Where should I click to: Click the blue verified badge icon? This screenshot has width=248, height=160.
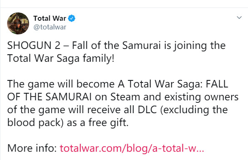pyautogui.click(x=72, y=18)
